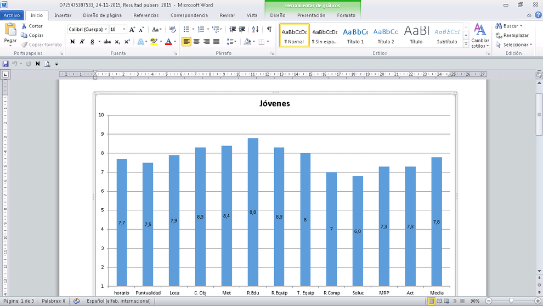Click Página: 1 de 3 status indicator

[x=19, y=301]
